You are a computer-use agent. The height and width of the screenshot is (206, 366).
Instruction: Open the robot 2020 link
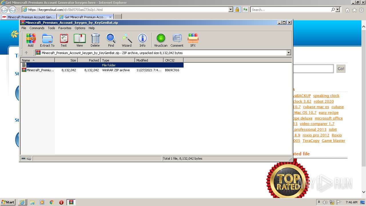[x=324, y=101]
